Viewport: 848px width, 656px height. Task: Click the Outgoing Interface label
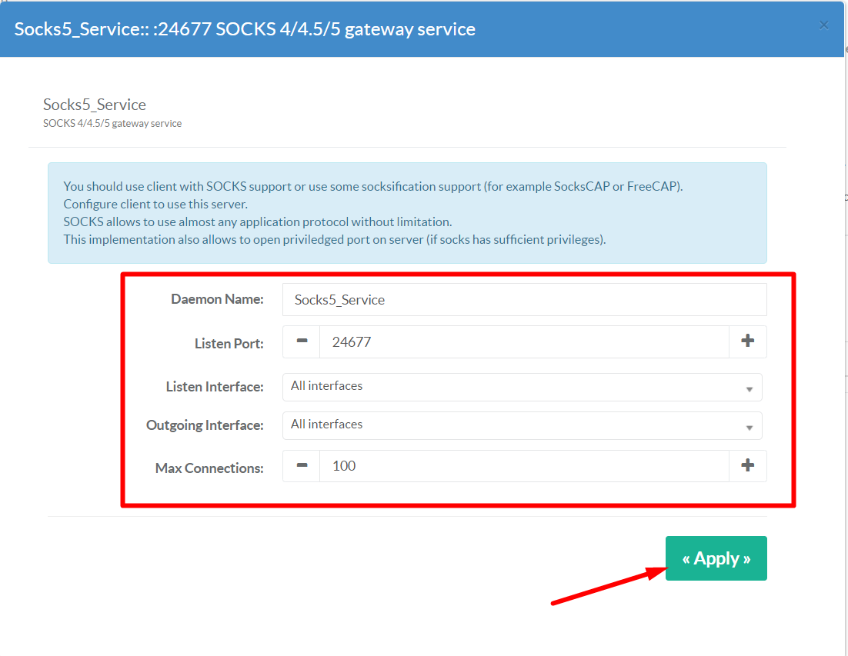click(205, 425)
